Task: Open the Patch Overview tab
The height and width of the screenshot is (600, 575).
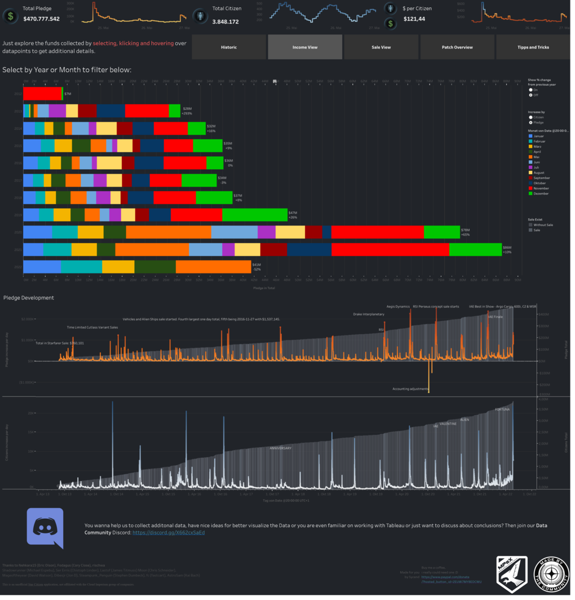Action: 457,47
